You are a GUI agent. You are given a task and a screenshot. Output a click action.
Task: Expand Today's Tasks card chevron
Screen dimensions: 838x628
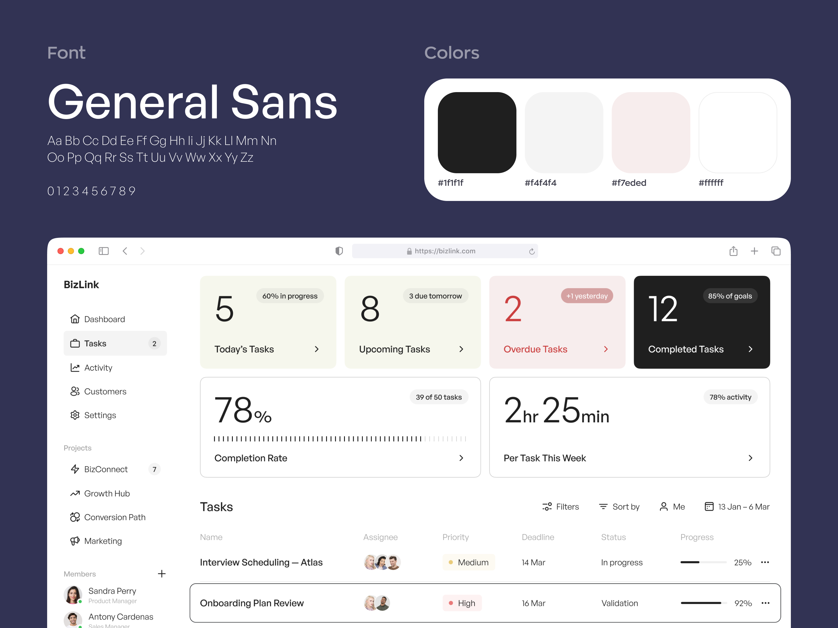(317, 349)
